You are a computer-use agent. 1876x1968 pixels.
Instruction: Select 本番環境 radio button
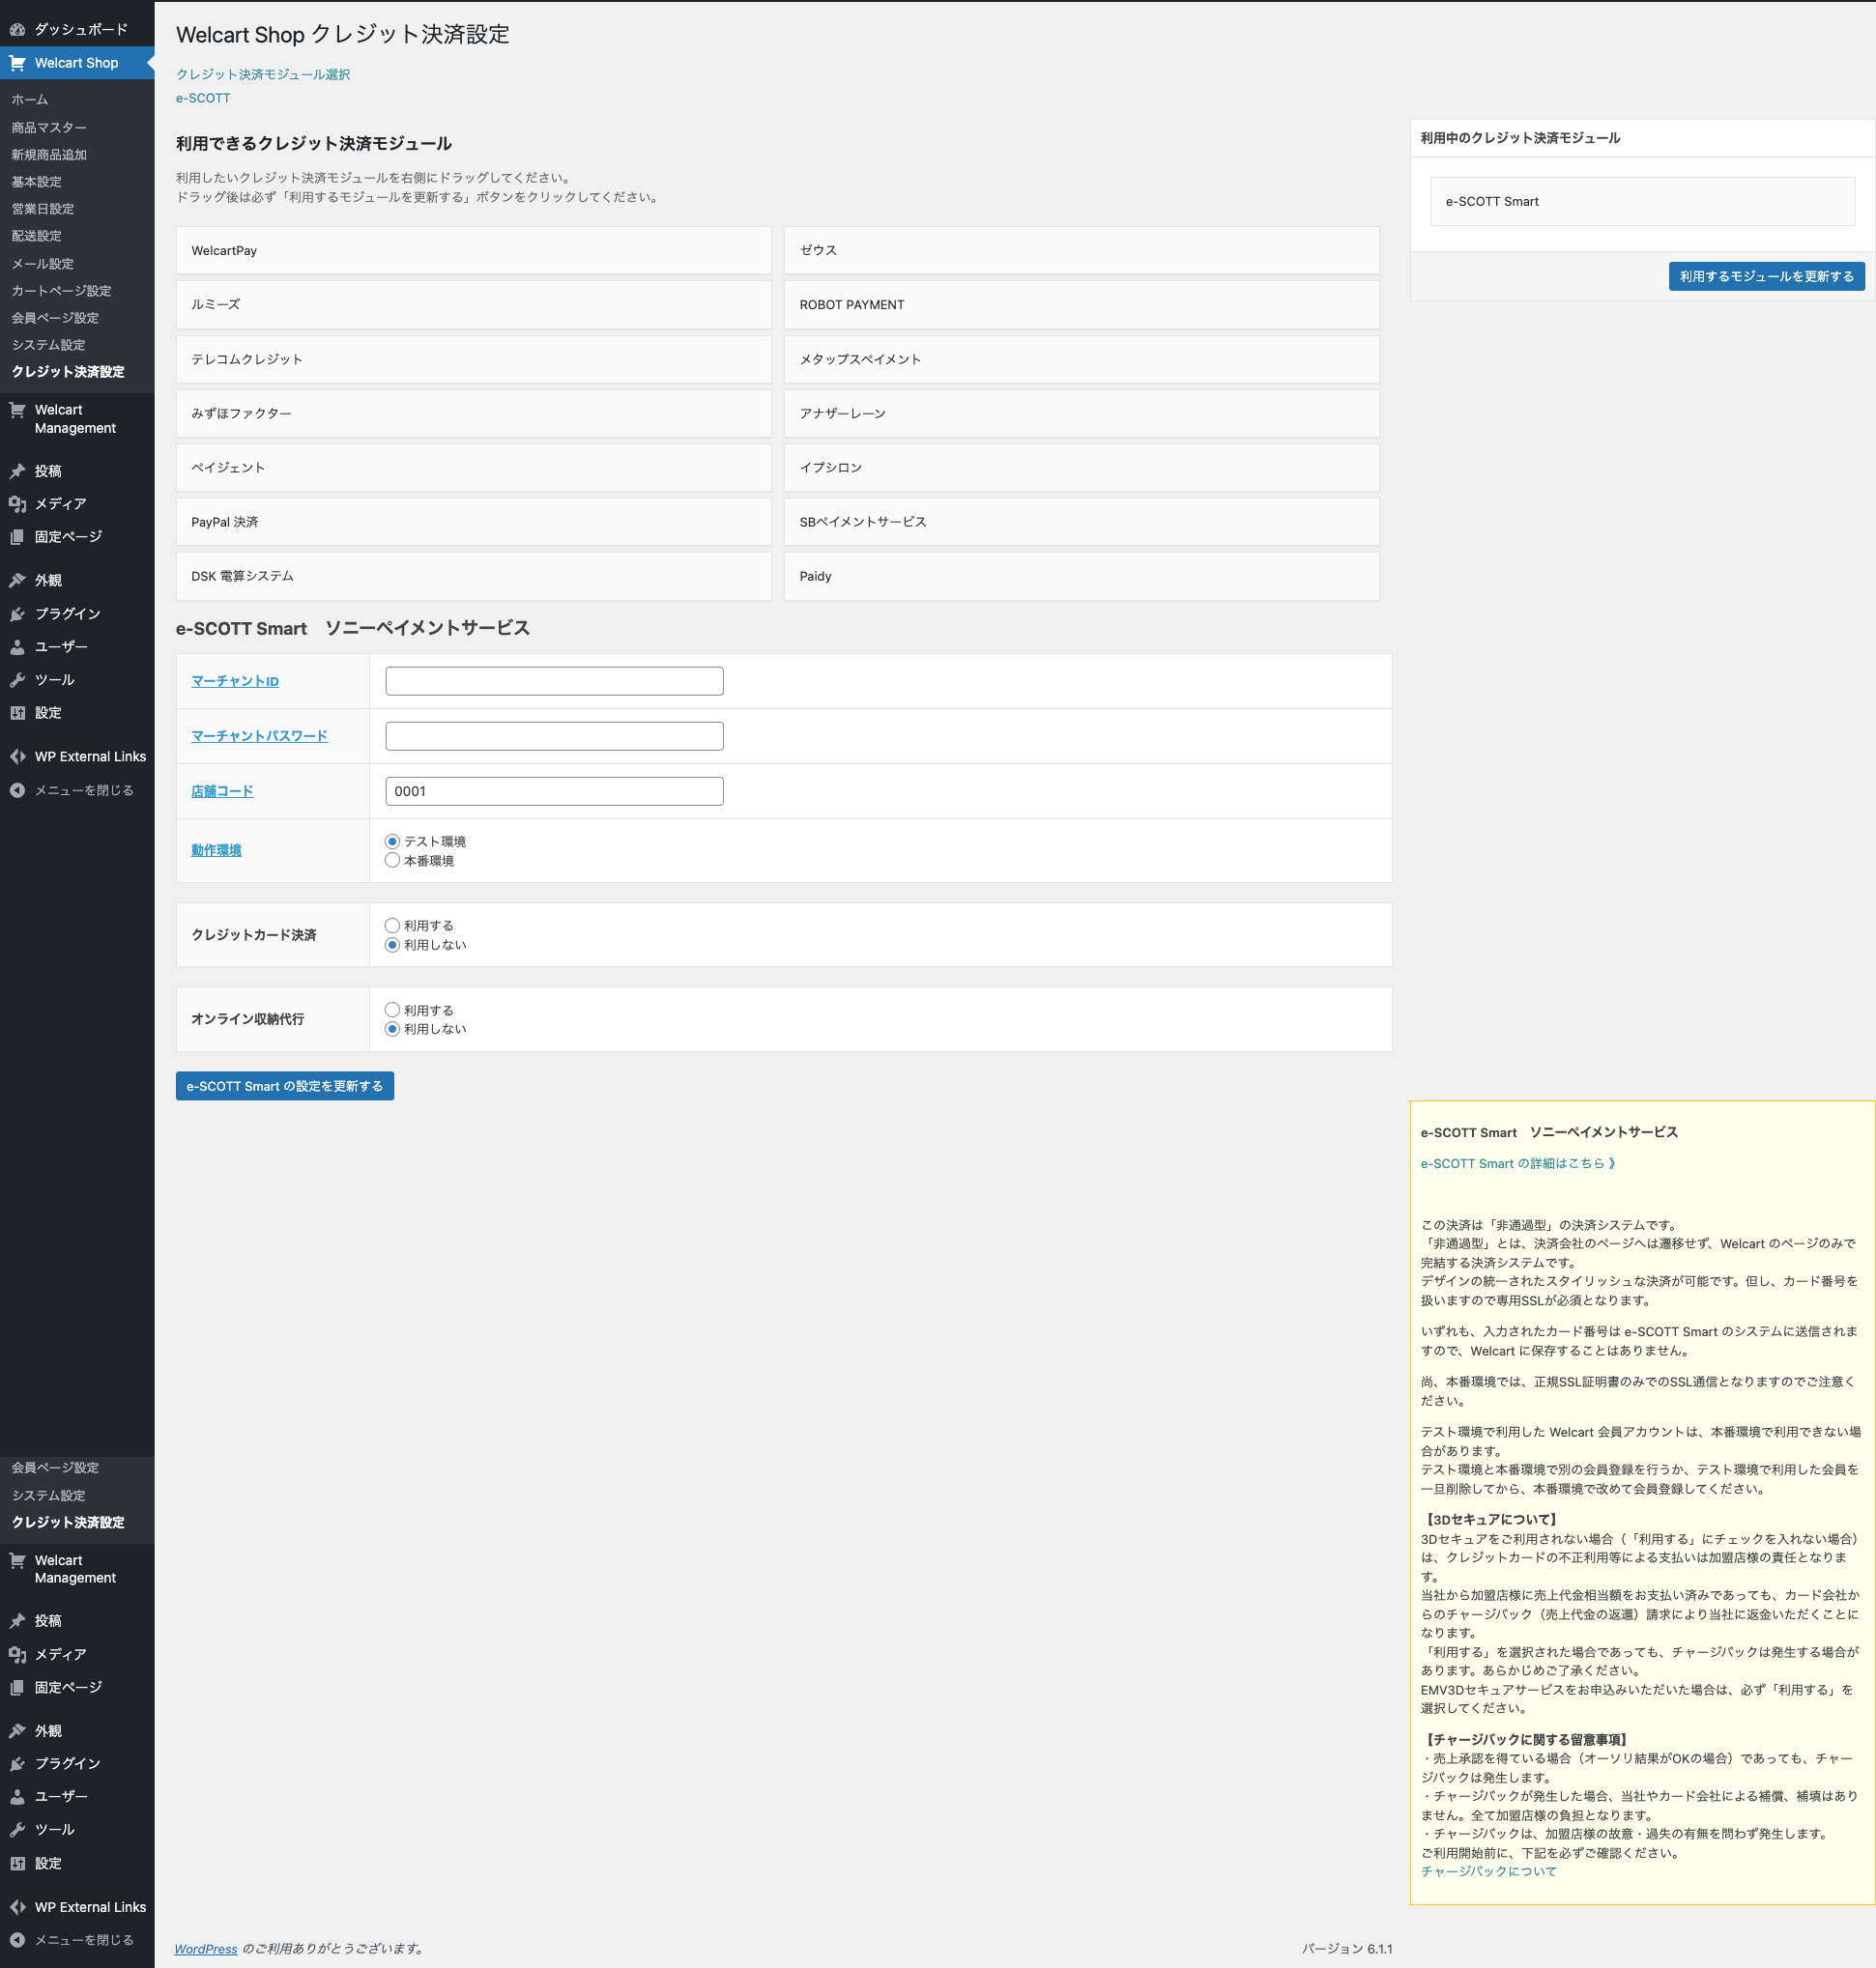[x=392, y=861]
